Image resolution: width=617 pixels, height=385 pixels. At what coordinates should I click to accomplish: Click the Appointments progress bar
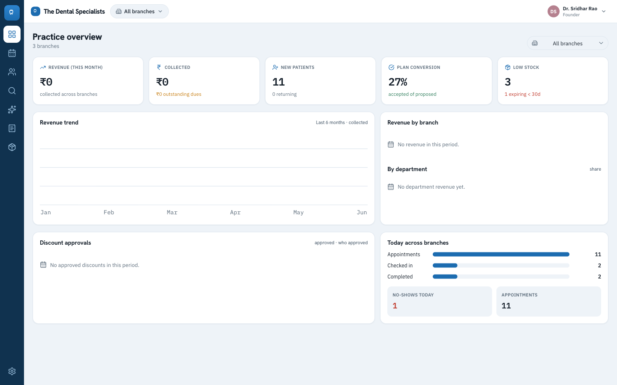click(501, 255)
